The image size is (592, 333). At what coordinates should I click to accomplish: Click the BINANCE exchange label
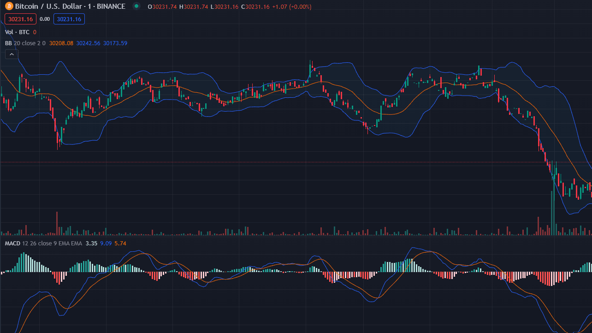(108, 6)
